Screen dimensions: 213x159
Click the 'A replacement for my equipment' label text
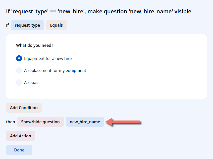coord(55,71)
